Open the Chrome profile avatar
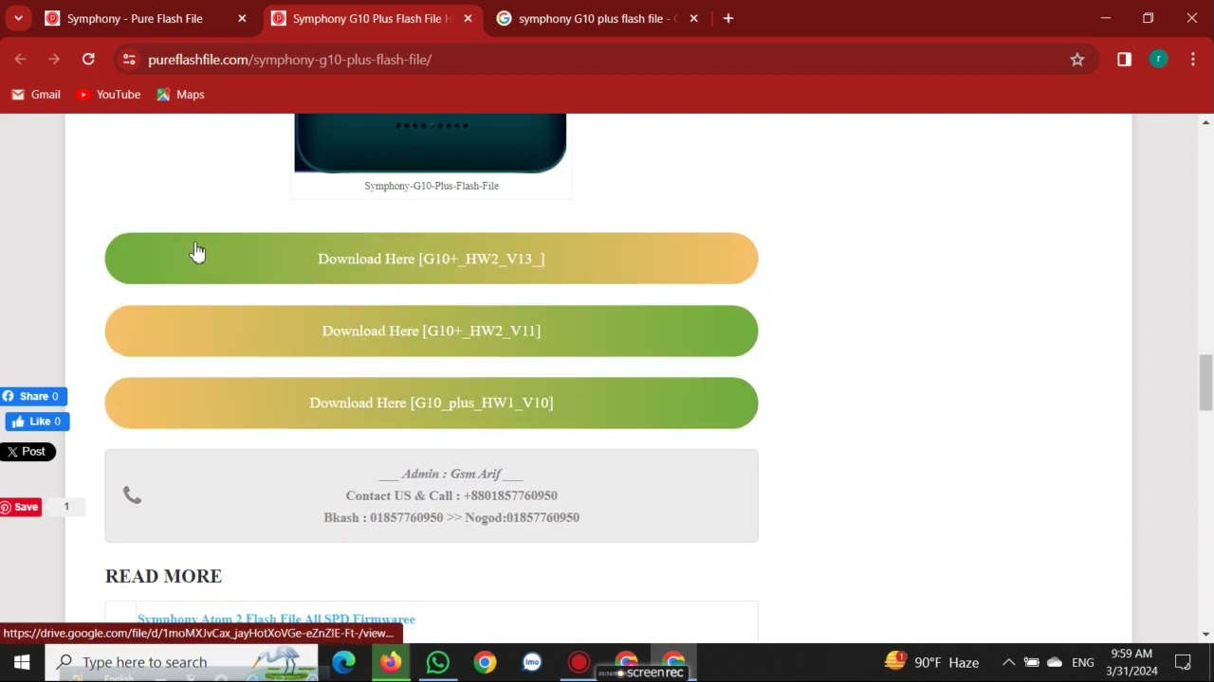This screenshot has width=1214, height=682. [x=1158, y=59]
